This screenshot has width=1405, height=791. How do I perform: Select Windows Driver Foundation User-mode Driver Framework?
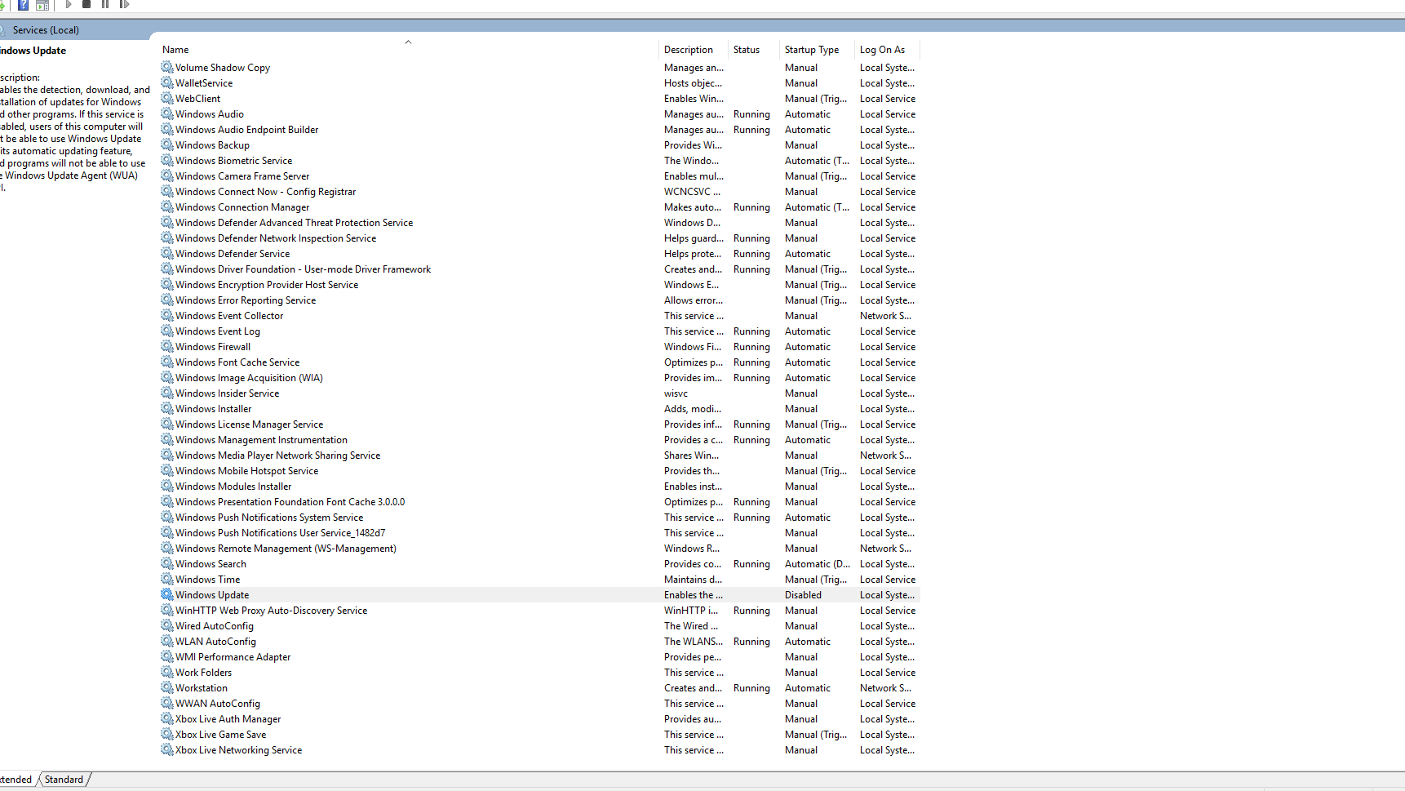[540, 269]
